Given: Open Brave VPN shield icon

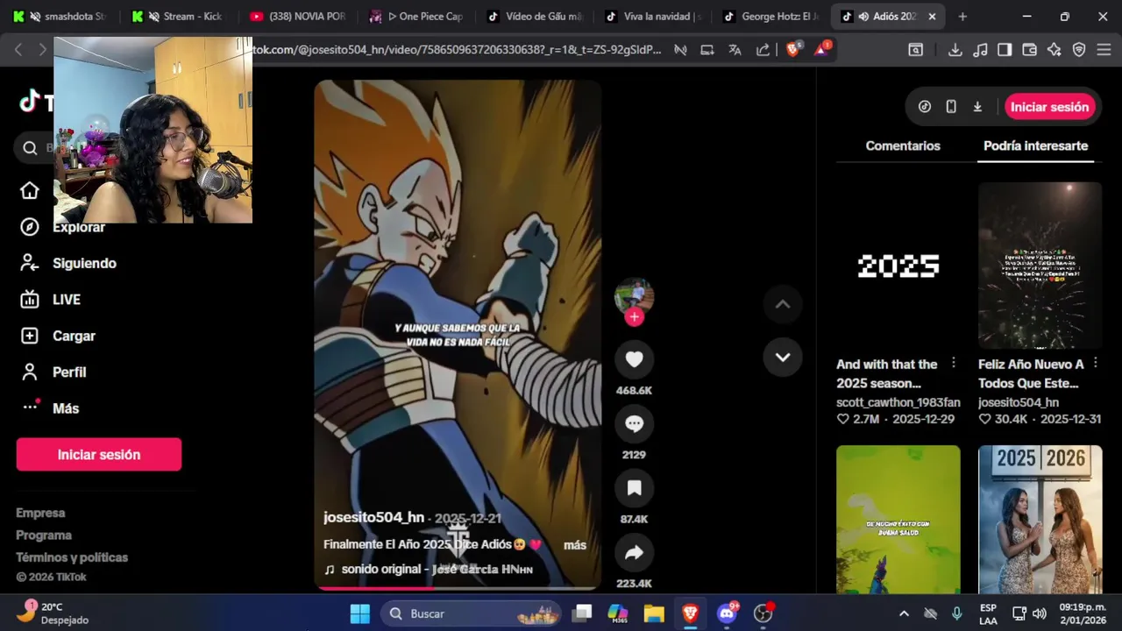Looking at the screenshot, I should point(1079,50).
